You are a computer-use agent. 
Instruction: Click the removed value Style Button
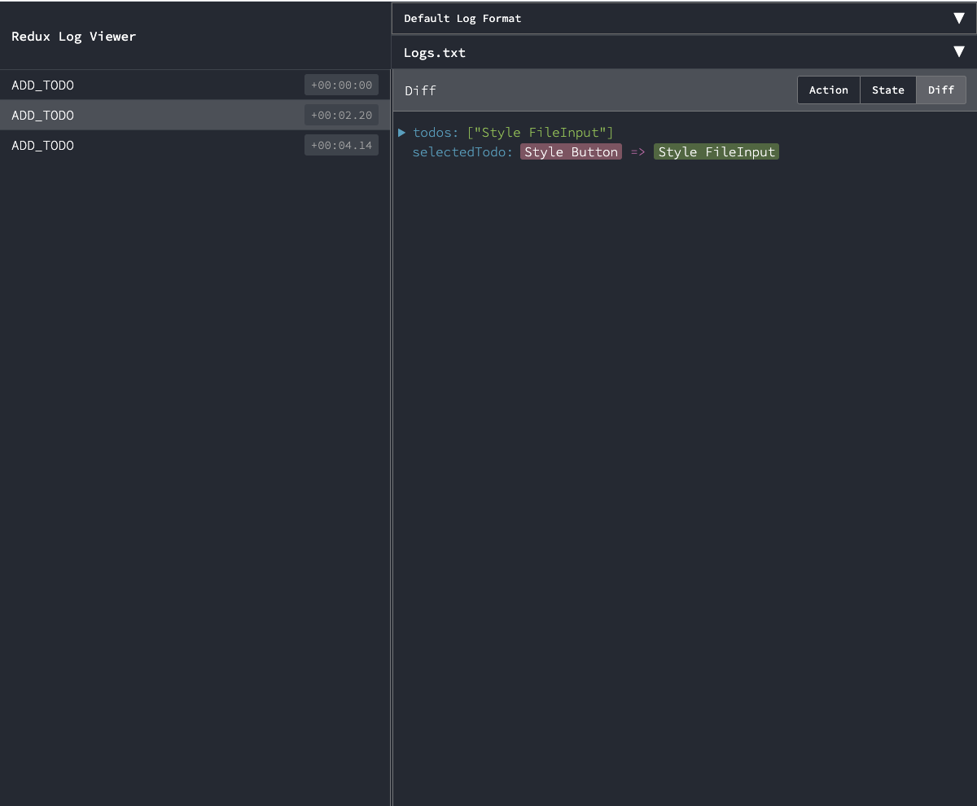click(x=571, y=152)
